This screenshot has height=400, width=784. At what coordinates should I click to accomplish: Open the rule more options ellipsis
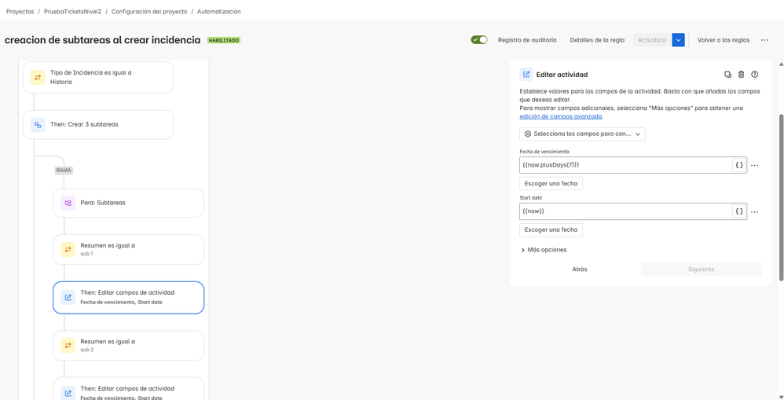click(764, 40)
